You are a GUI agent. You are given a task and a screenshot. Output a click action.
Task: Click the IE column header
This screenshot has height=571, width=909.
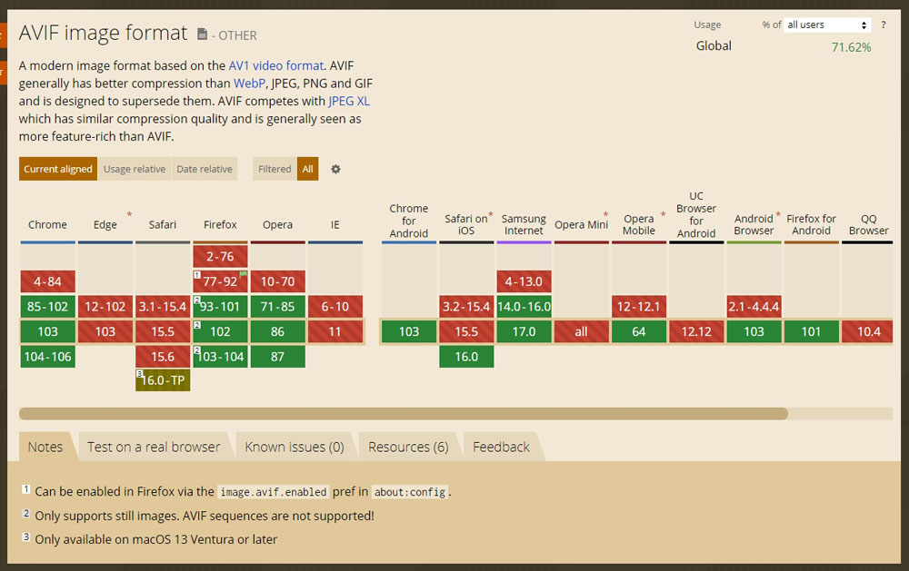(x=335, y=225)
